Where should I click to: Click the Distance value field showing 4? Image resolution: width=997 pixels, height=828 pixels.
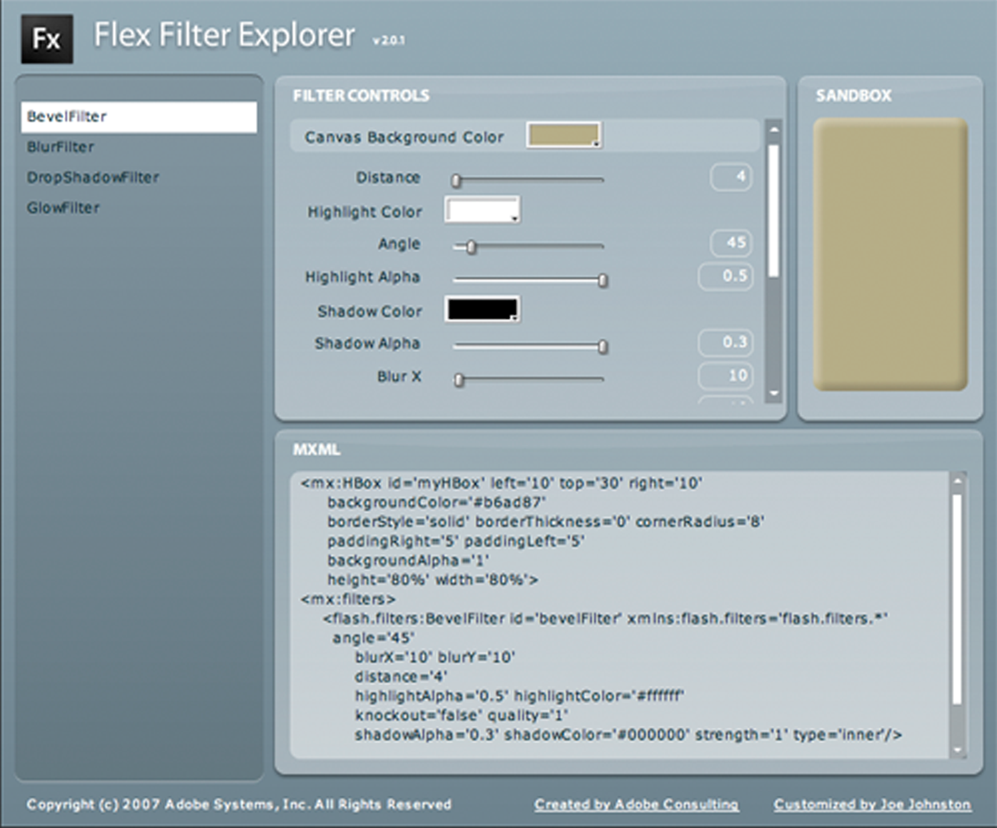[731, 177]
